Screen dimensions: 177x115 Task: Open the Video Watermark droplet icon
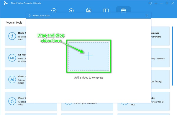[x=12, y=101]
